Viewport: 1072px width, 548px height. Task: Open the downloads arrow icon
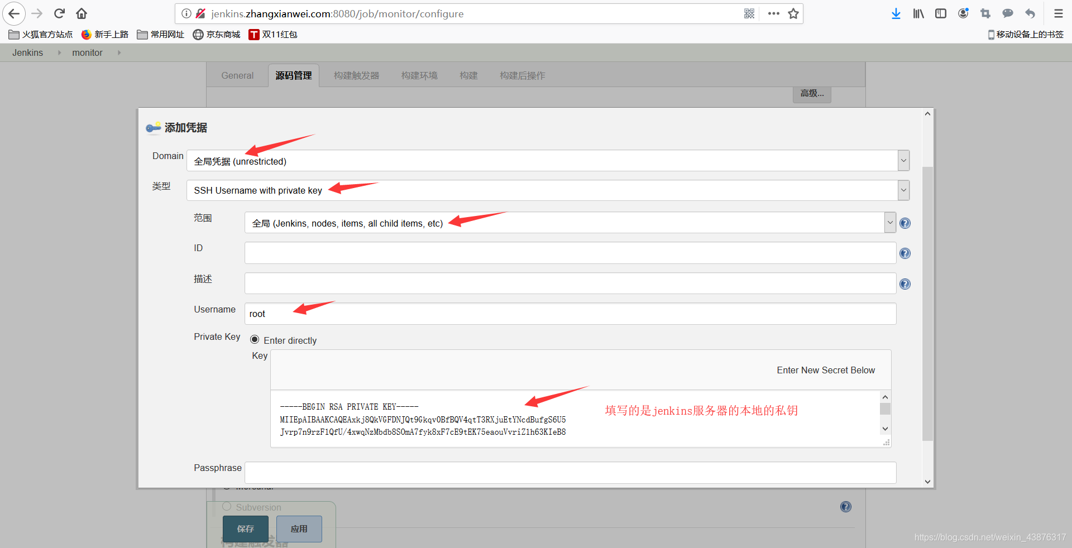click(896, 13)
